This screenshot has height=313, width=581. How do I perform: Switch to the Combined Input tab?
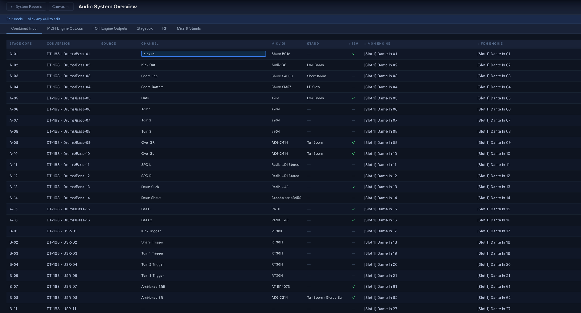(x=24, y=28)
